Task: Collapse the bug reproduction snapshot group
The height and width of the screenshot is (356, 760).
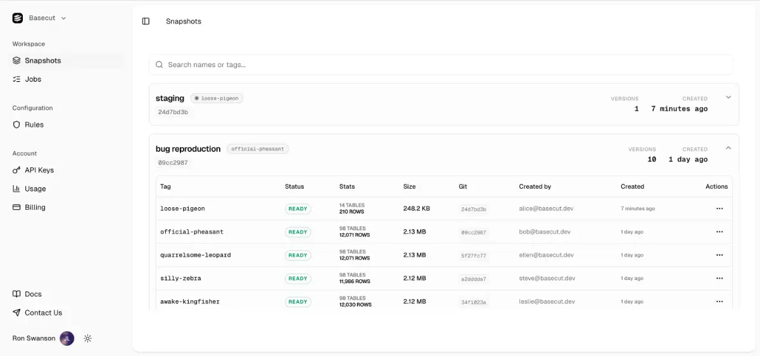Action: tap(728, 148)
